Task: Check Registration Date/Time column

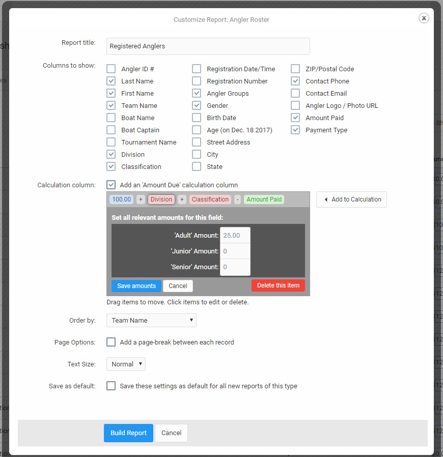Action: (x=197, y=69)
